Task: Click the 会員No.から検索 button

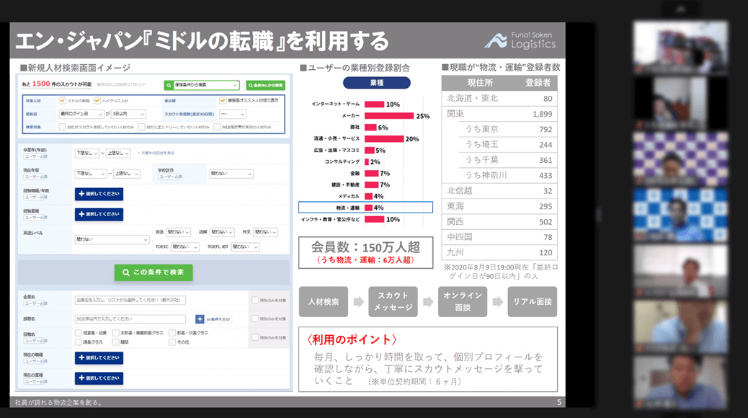Action: (265, 85)
